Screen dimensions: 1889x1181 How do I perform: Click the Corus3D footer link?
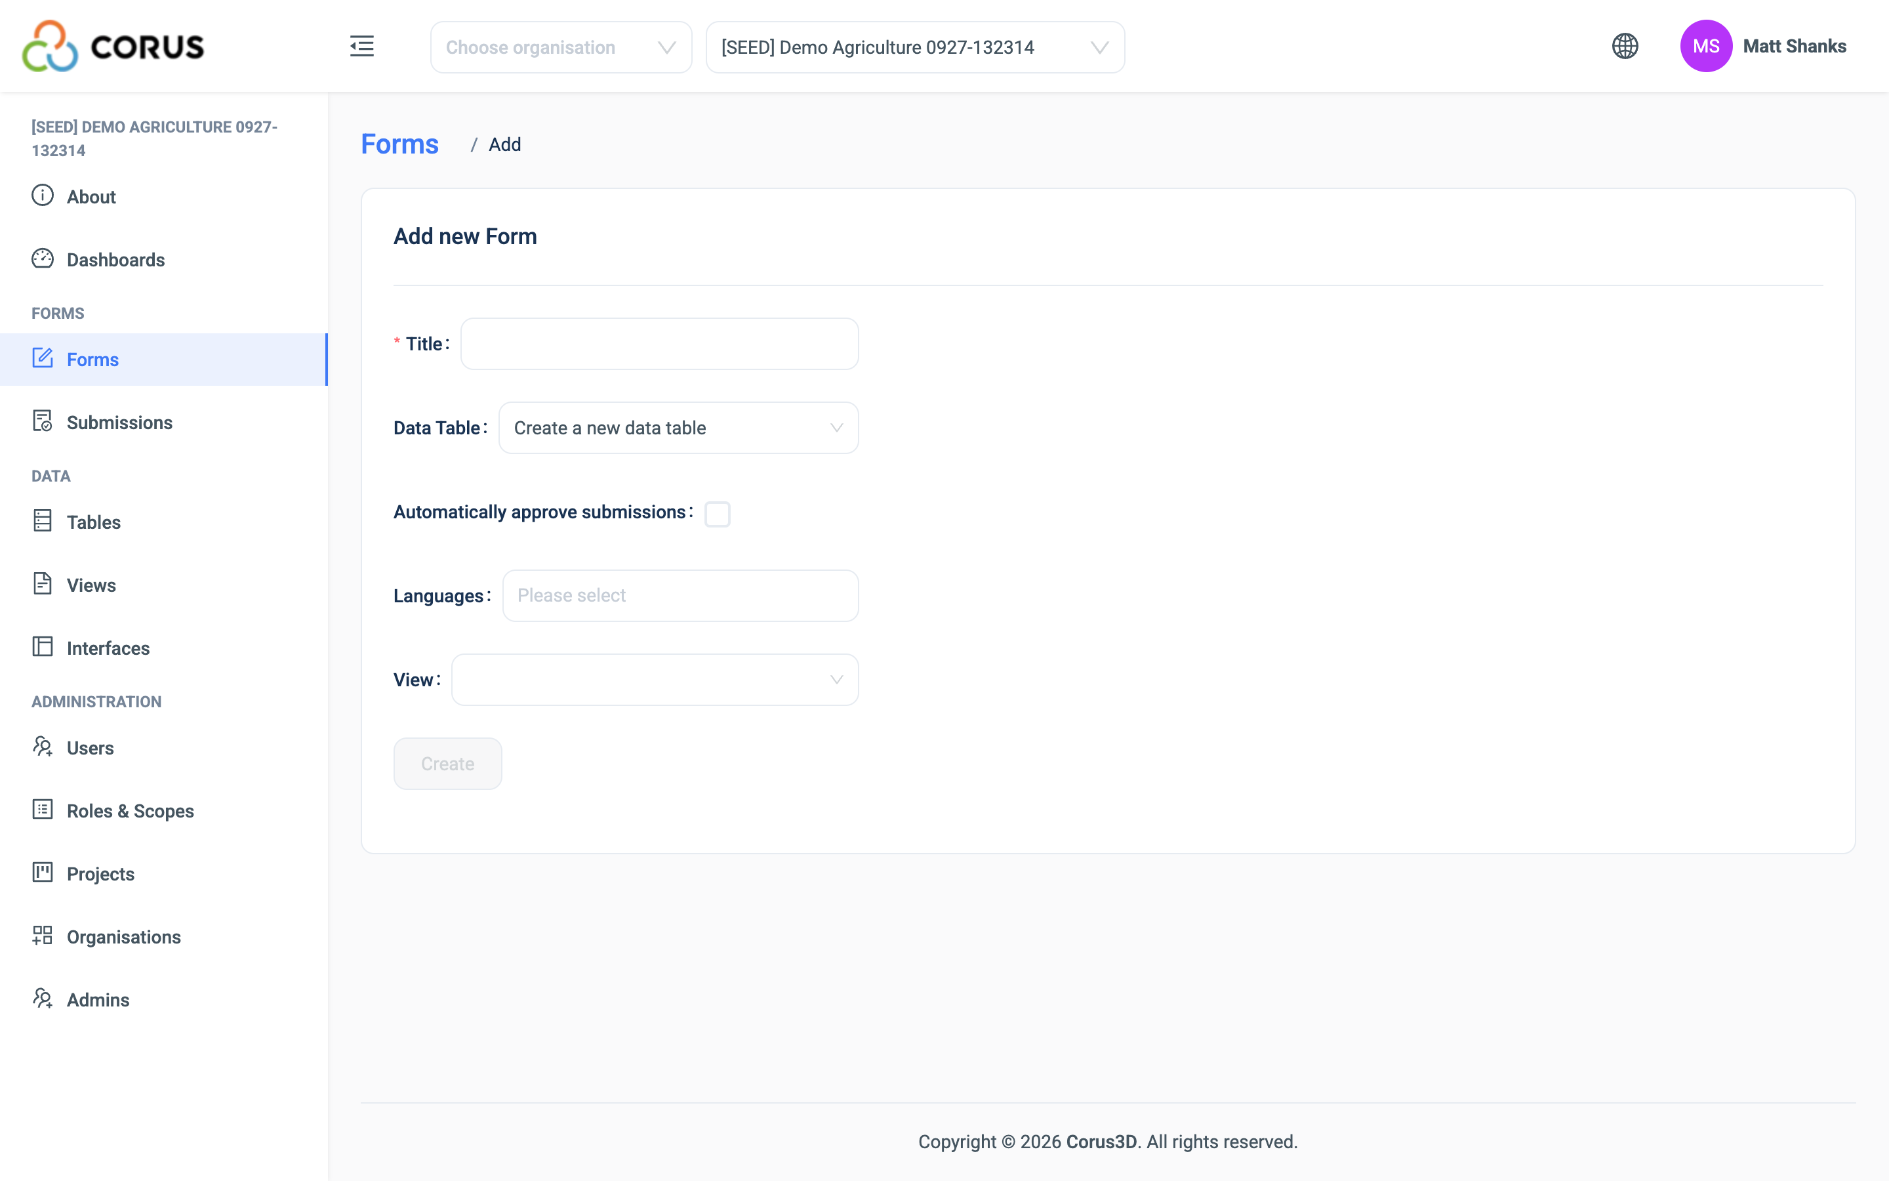tap(1101, 1142)
